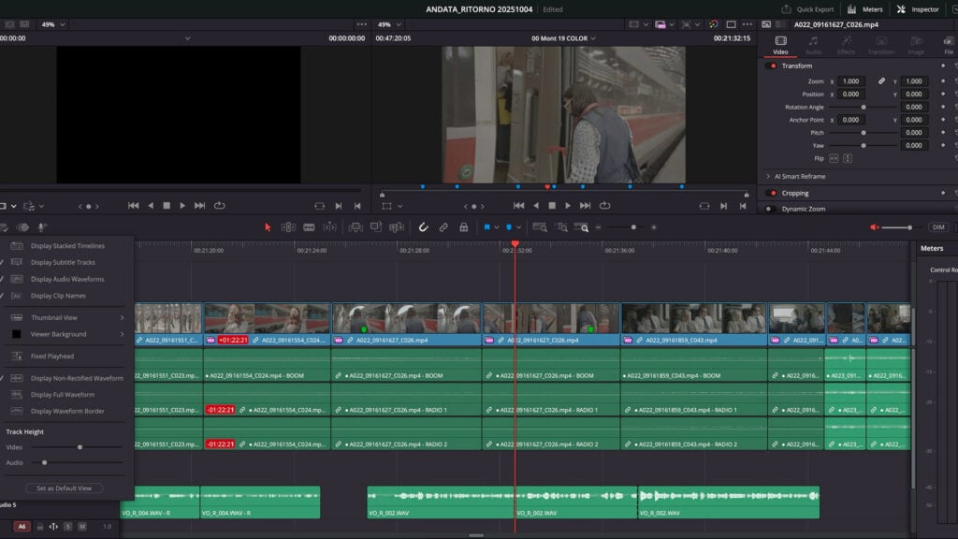Solo track A6 with S button
The width and height of the screenshot is (958, 539).
(67, 527)
